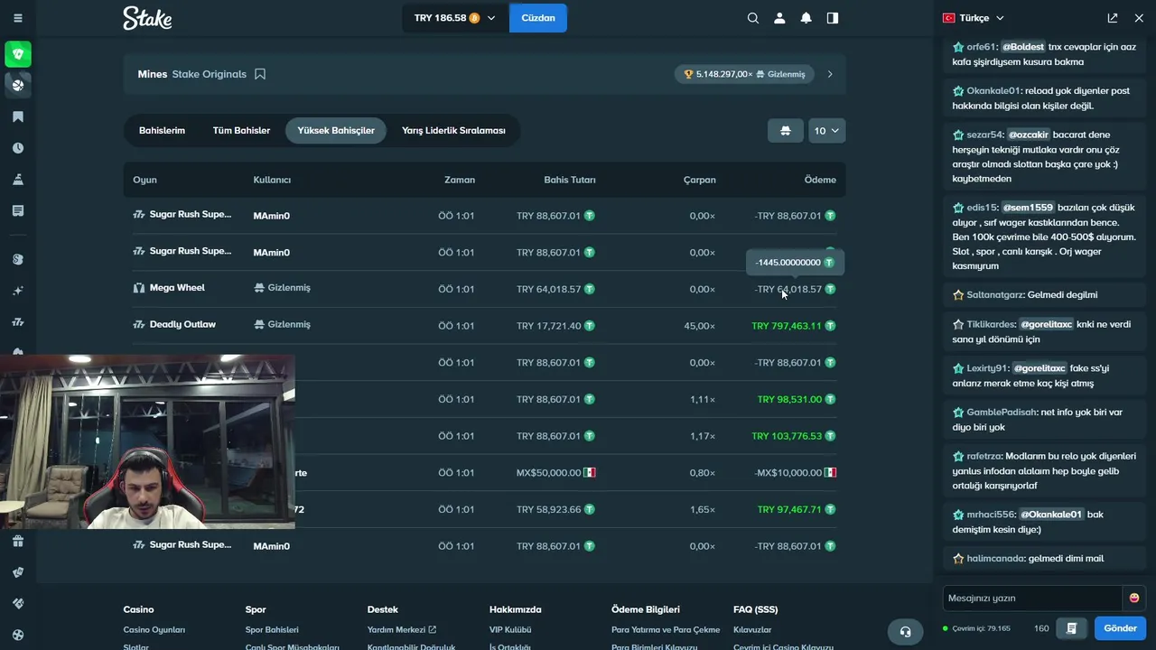
Task: Open Favorites bookmark icon in sidebar
Action: click(x=18, y=116)
